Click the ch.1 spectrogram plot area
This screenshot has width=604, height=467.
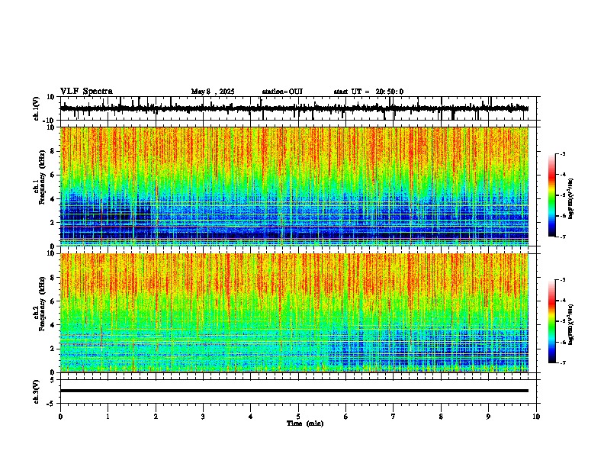294,186
